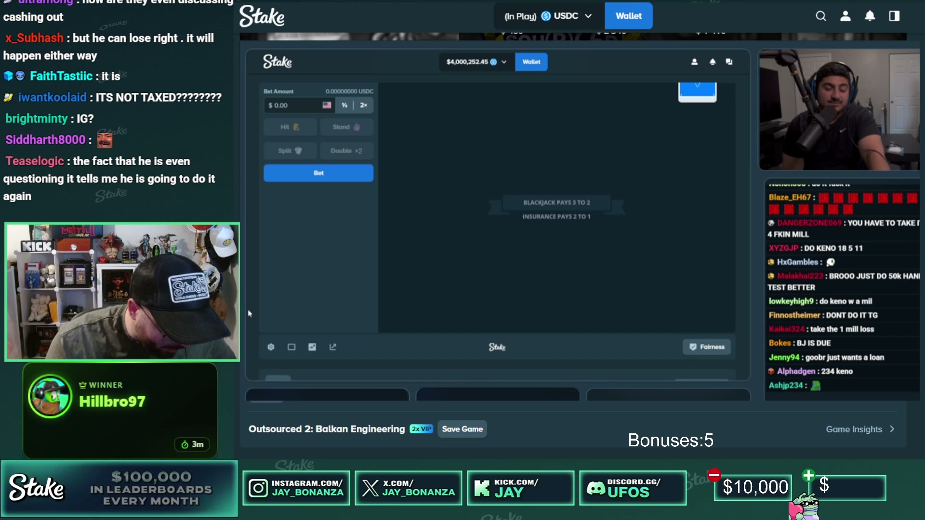Open the chat icon in game window header
The image size is (925, 520).
[729, 62]
